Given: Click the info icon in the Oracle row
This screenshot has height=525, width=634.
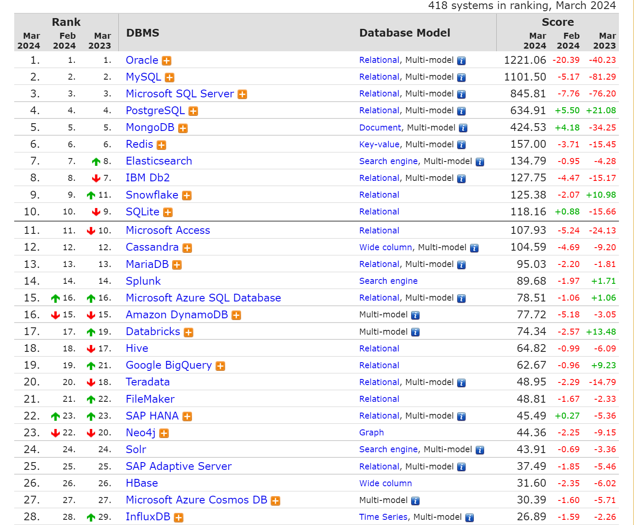Looking at the screenshot, I should 461,61.
